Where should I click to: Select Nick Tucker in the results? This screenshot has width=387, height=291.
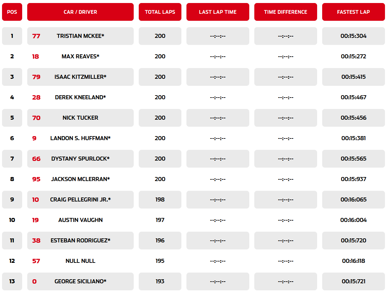[80, 118]
